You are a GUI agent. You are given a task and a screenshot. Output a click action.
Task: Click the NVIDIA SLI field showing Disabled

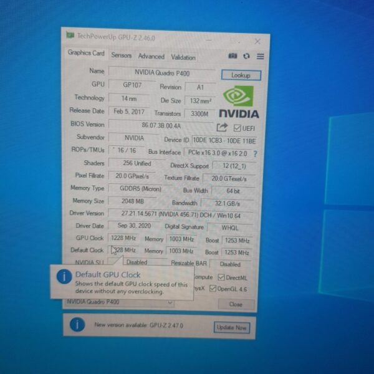[137, 262]
